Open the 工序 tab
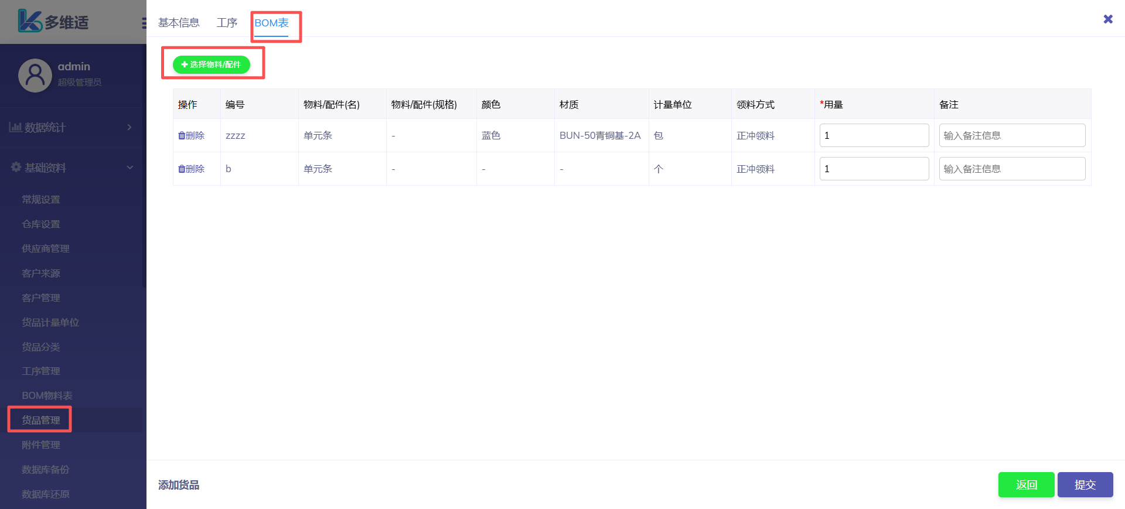1125x509 pixels. (227, 23)
